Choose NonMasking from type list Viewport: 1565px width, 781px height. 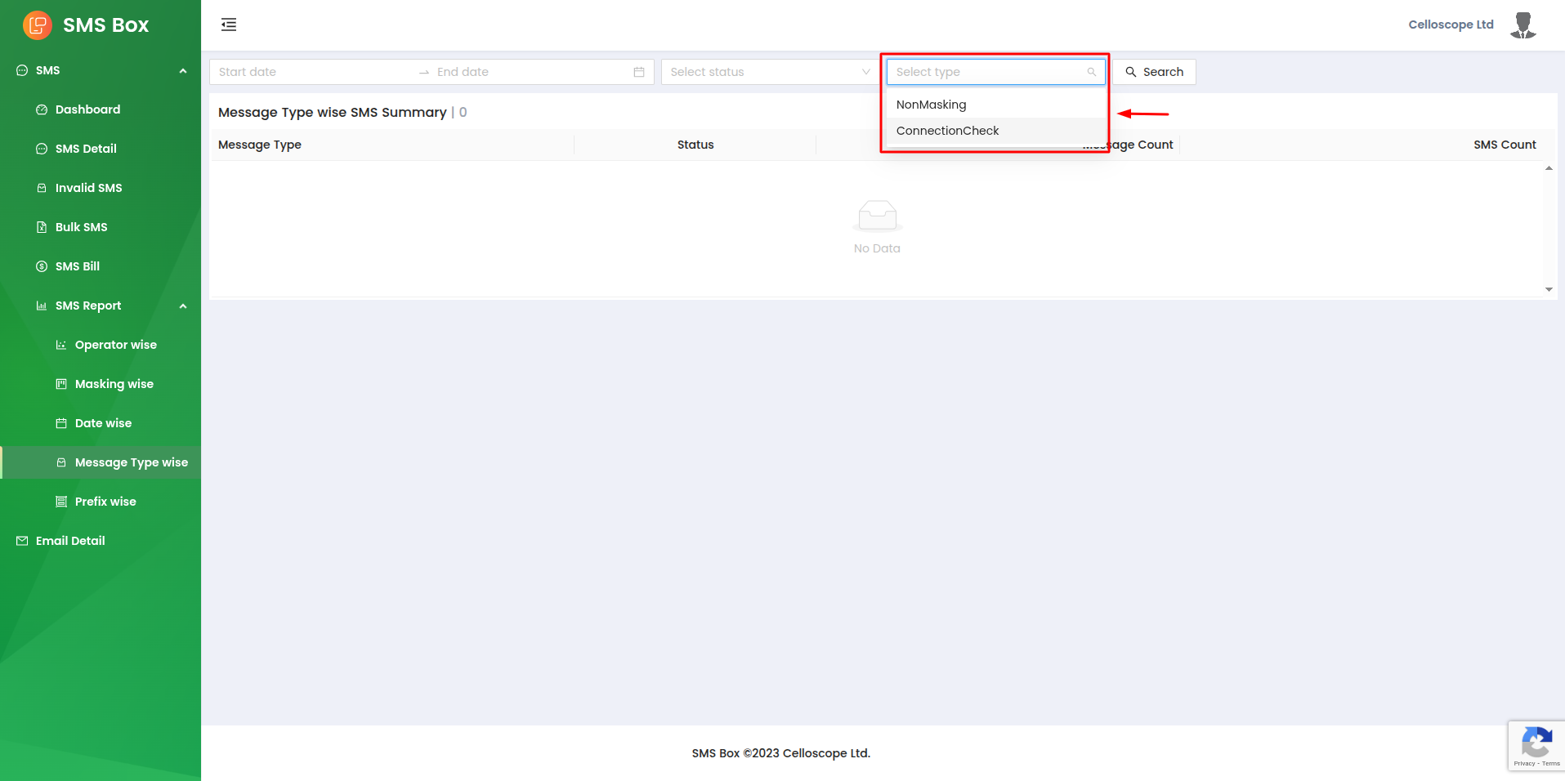pos(931,105)
